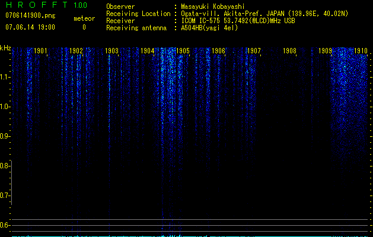Select the file name 0706141900.png
373x237 pixels.
tap(30, 15)
